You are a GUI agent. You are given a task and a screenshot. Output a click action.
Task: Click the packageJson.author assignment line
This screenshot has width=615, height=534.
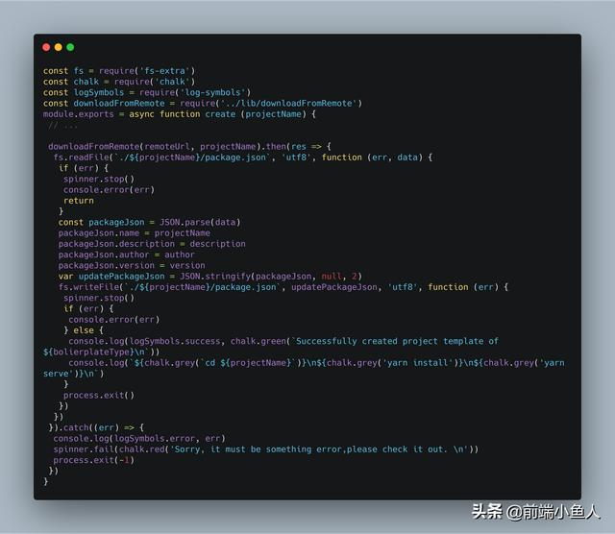(x=126, y=255)
